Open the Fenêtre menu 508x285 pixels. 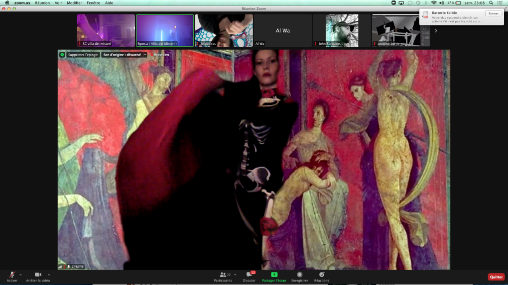[93, 3]
